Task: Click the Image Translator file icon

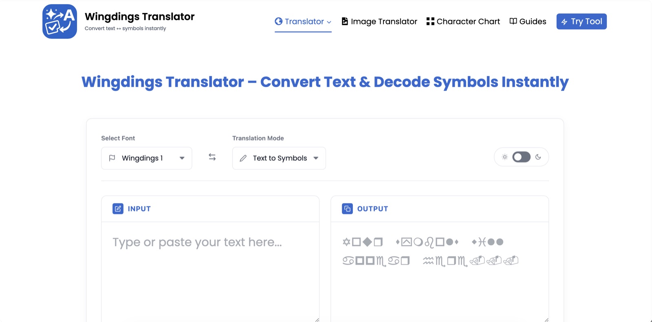Action: 345,21
